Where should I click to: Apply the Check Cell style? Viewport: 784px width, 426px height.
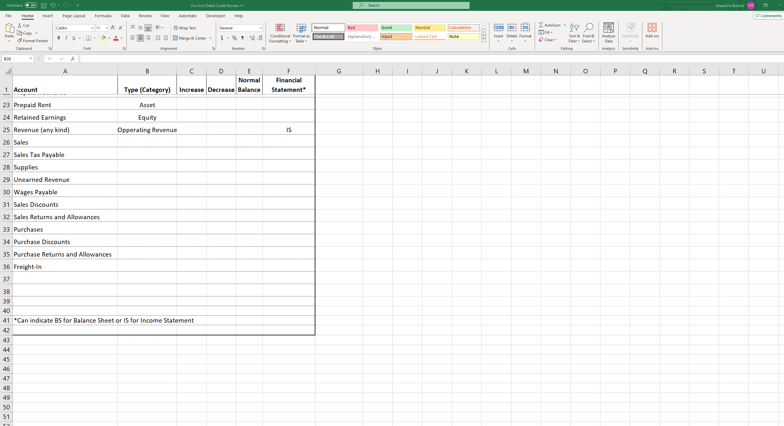click(x=328, y=37)
